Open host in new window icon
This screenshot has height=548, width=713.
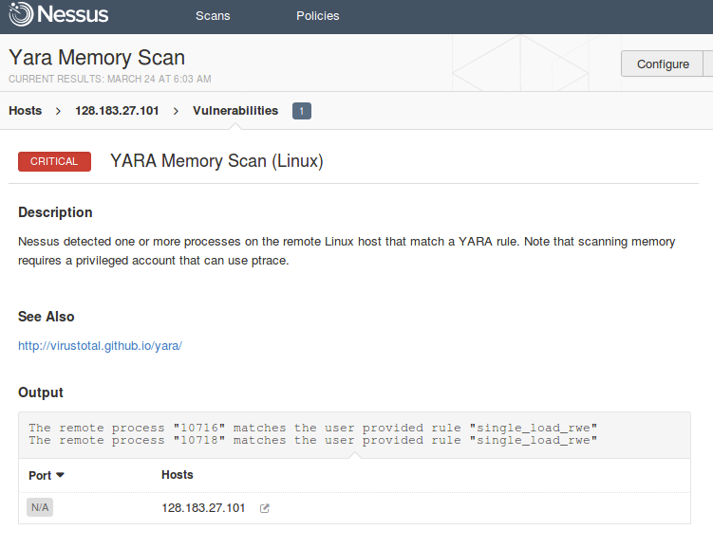click(x=265, y=508)
